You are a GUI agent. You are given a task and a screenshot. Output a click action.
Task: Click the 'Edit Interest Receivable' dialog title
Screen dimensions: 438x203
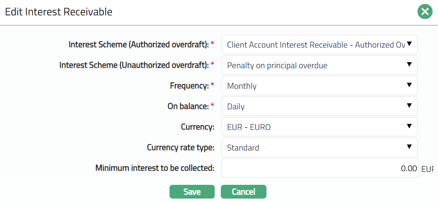pyautogui.click(x=59, y=12)
